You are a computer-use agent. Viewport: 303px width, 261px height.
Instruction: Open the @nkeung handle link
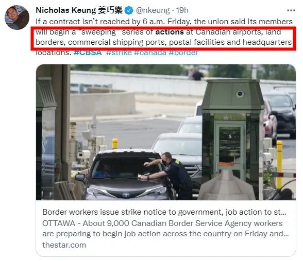click(153, 10)
